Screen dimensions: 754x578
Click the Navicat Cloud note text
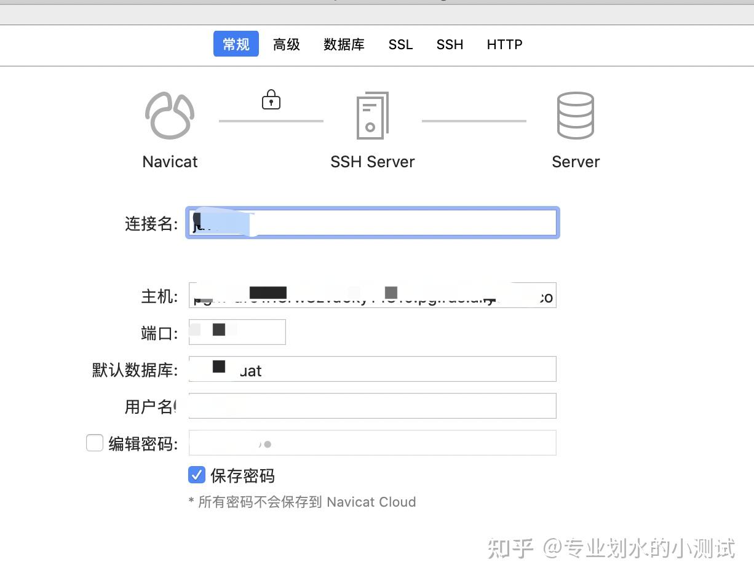[301, 502]
